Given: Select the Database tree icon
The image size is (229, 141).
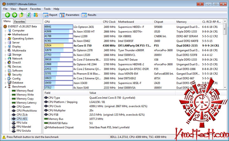Looking at the screenshot, I should click(10, 83).
